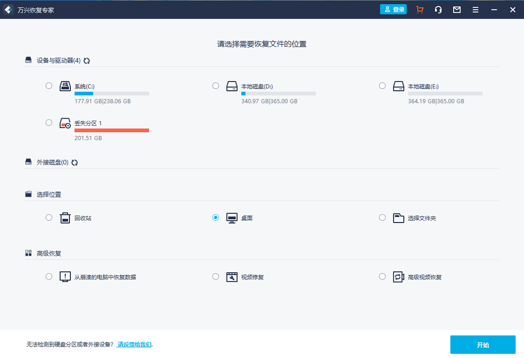The width and height of the screenshot is (524, 358).
Task: Select the Desktop location radio button
Action: point(215,217)
